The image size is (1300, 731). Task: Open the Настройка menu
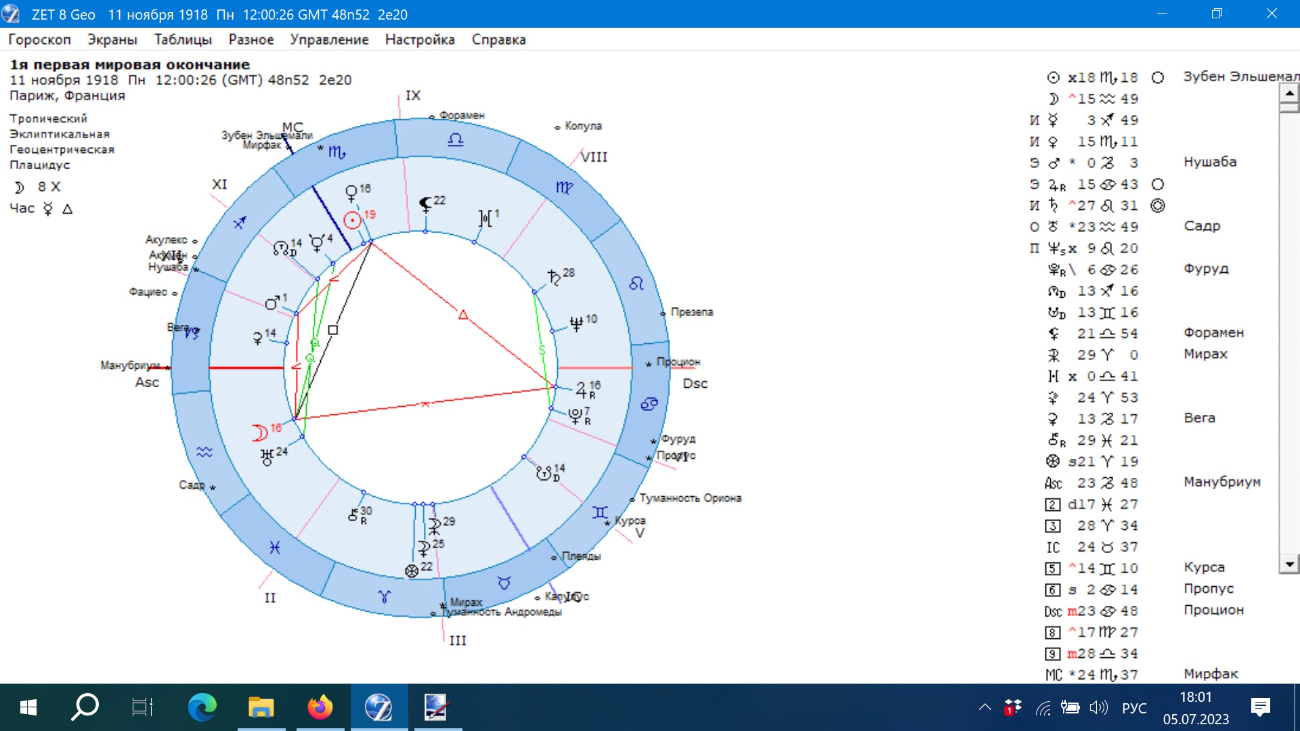(419, 39)
